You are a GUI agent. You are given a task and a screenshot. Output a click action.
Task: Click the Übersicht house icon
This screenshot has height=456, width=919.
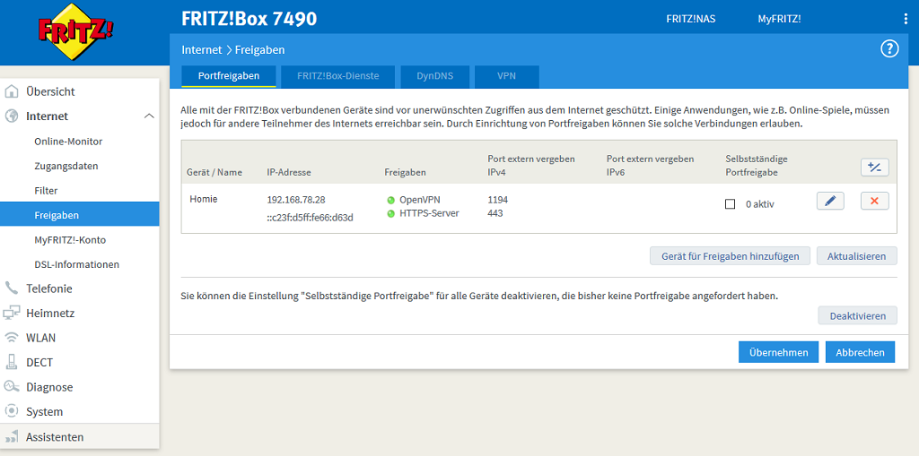pyautogui.click(x=11, y=91)
